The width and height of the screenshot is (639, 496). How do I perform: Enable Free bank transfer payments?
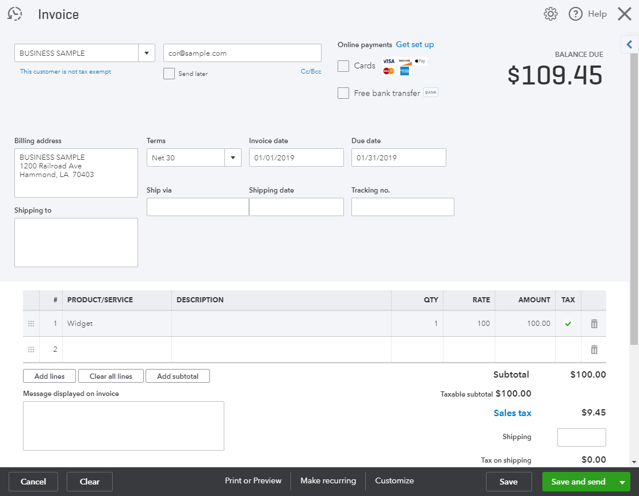(x=343, y=93)
